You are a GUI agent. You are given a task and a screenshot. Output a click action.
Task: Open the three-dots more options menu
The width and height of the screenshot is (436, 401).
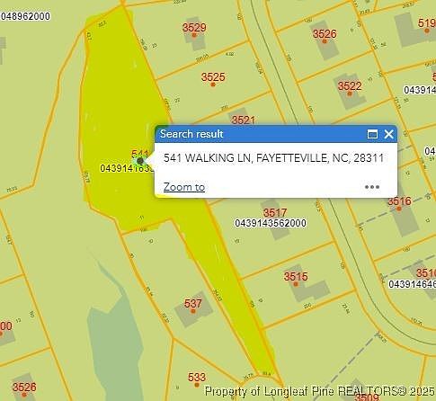tap(372, 187)
